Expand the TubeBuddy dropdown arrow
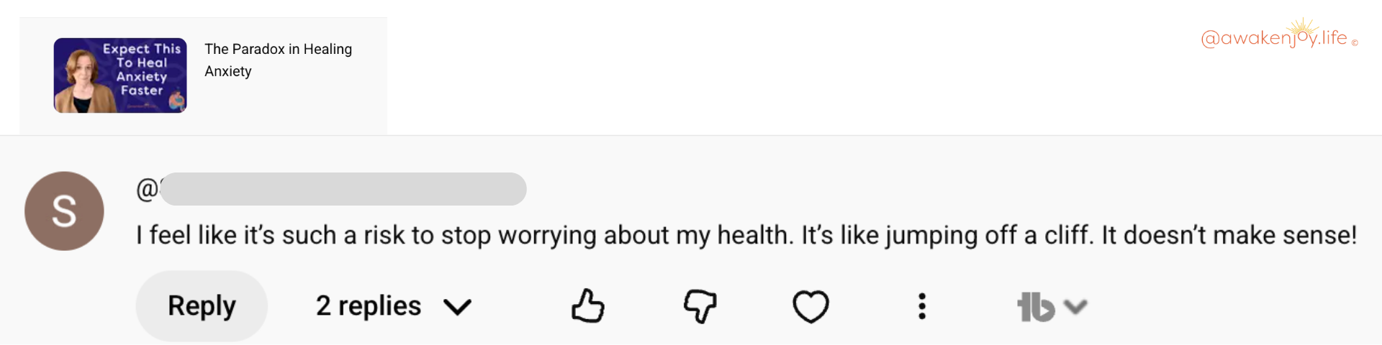1382x345 pixels. point(1075,307)
